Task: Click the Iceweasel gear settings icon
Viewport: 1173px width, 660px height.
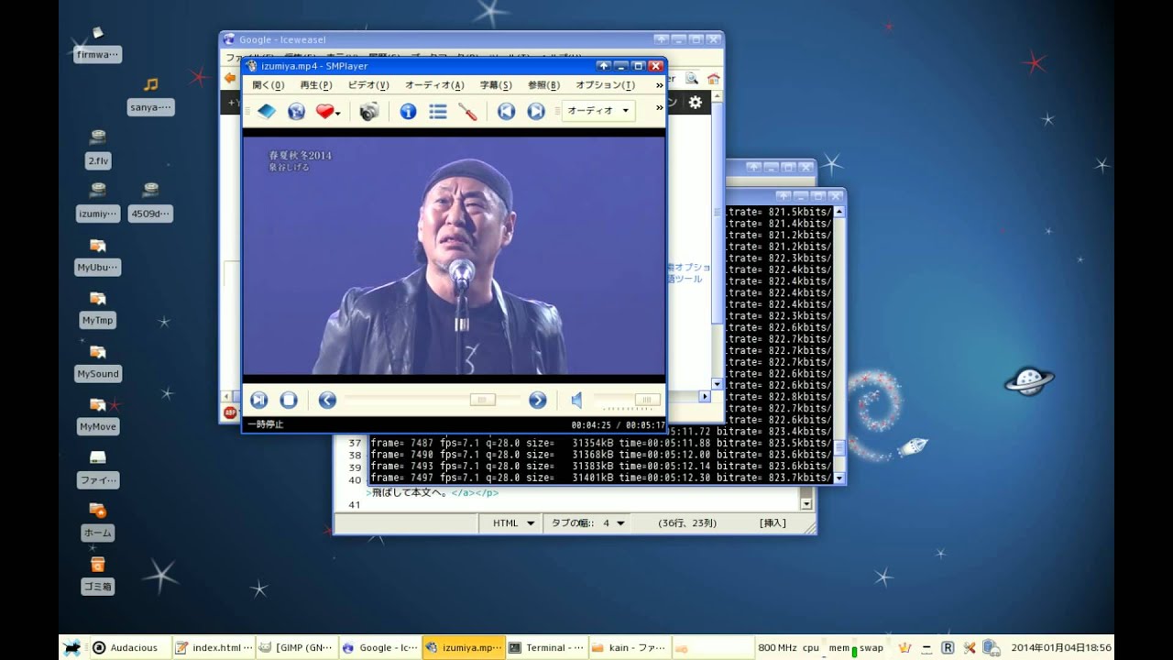Action: coord(696,103)
